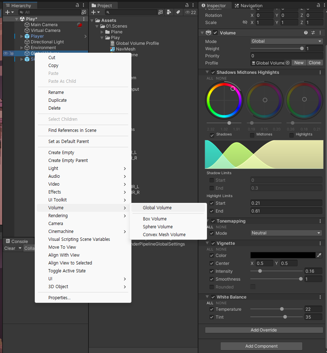327x353 pixels.
Task: Collapse the White Balance override section
Action: click(x=207, y=297)
